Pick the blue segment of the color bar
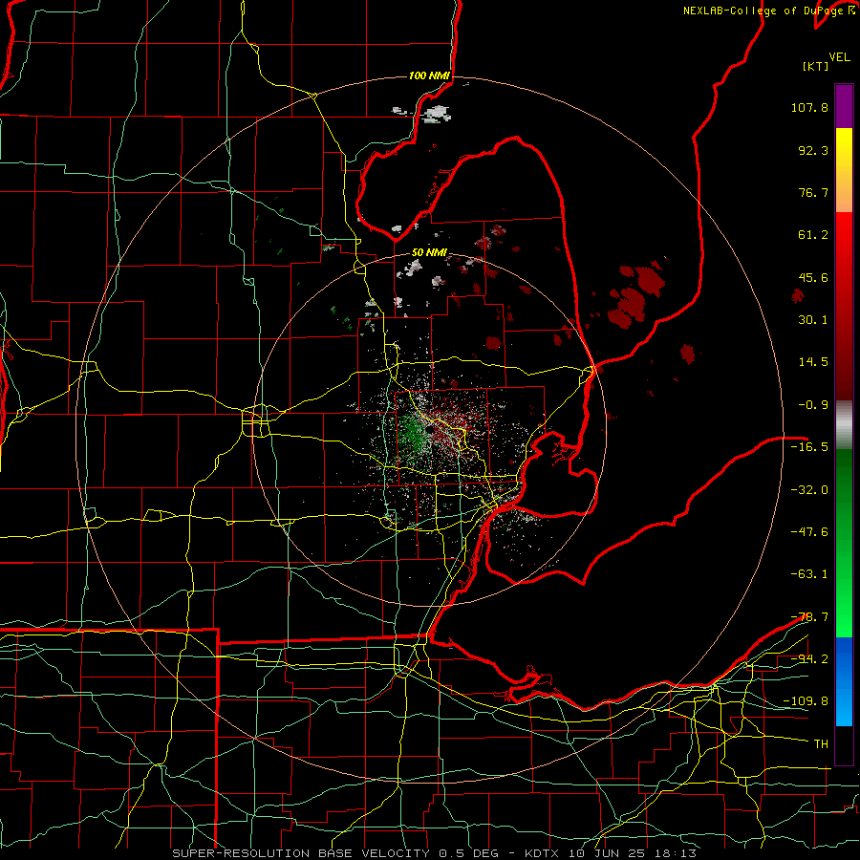 pyautogui.click(x=844, y=681)
